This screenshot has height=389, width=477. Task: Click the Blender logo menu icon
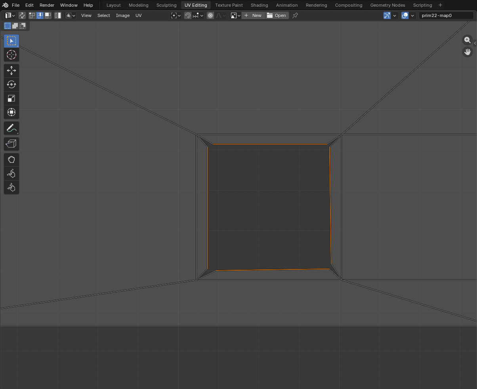point(5,5)
